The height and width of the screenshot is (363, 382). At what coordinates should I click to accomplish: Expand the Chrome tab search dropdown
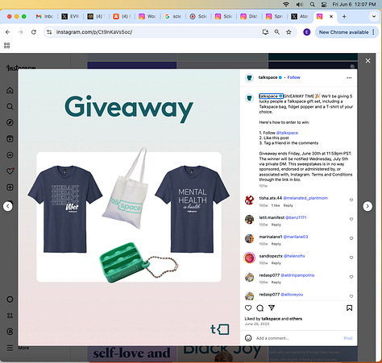click(374, 16)
